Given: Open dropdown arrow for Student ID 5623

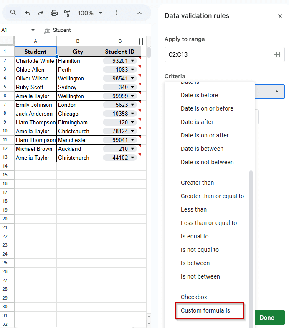Looking at the screenshot, I should (132, 105).
